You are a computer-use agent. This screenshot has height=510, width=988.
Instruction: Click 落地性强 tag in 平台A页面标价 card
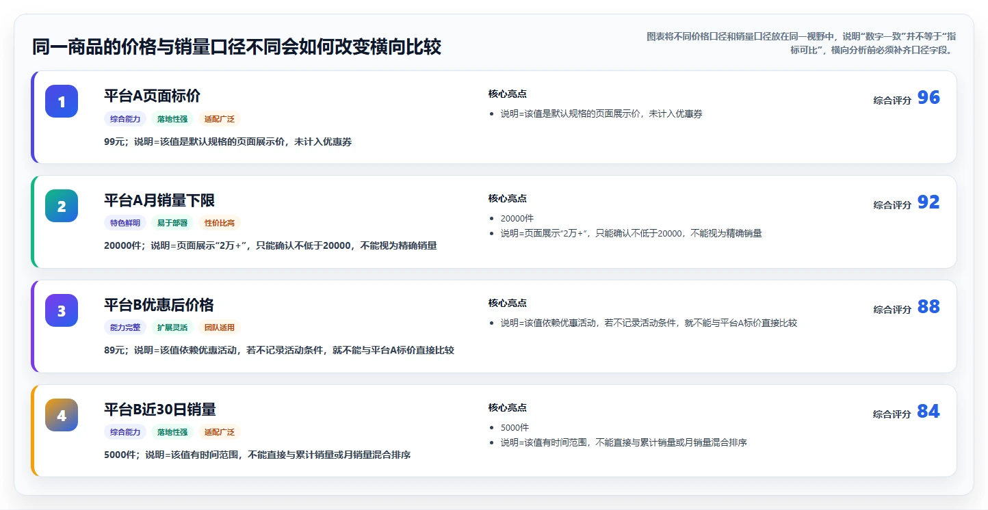point(172,119)
